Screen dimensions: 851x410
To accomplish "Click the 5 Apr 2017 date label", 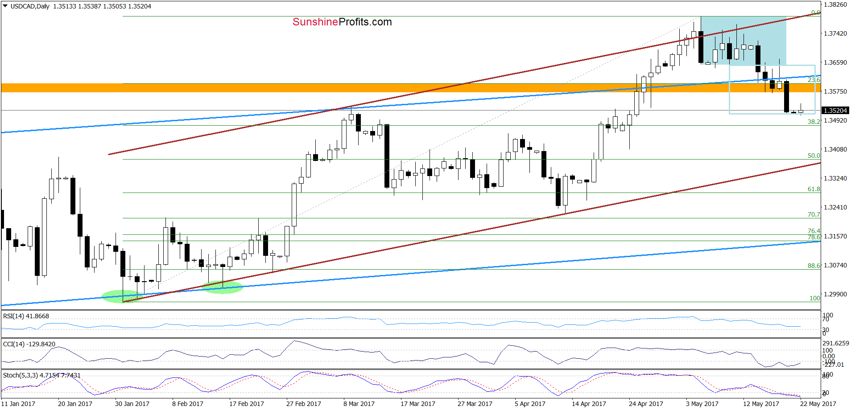I will point(530,404).
